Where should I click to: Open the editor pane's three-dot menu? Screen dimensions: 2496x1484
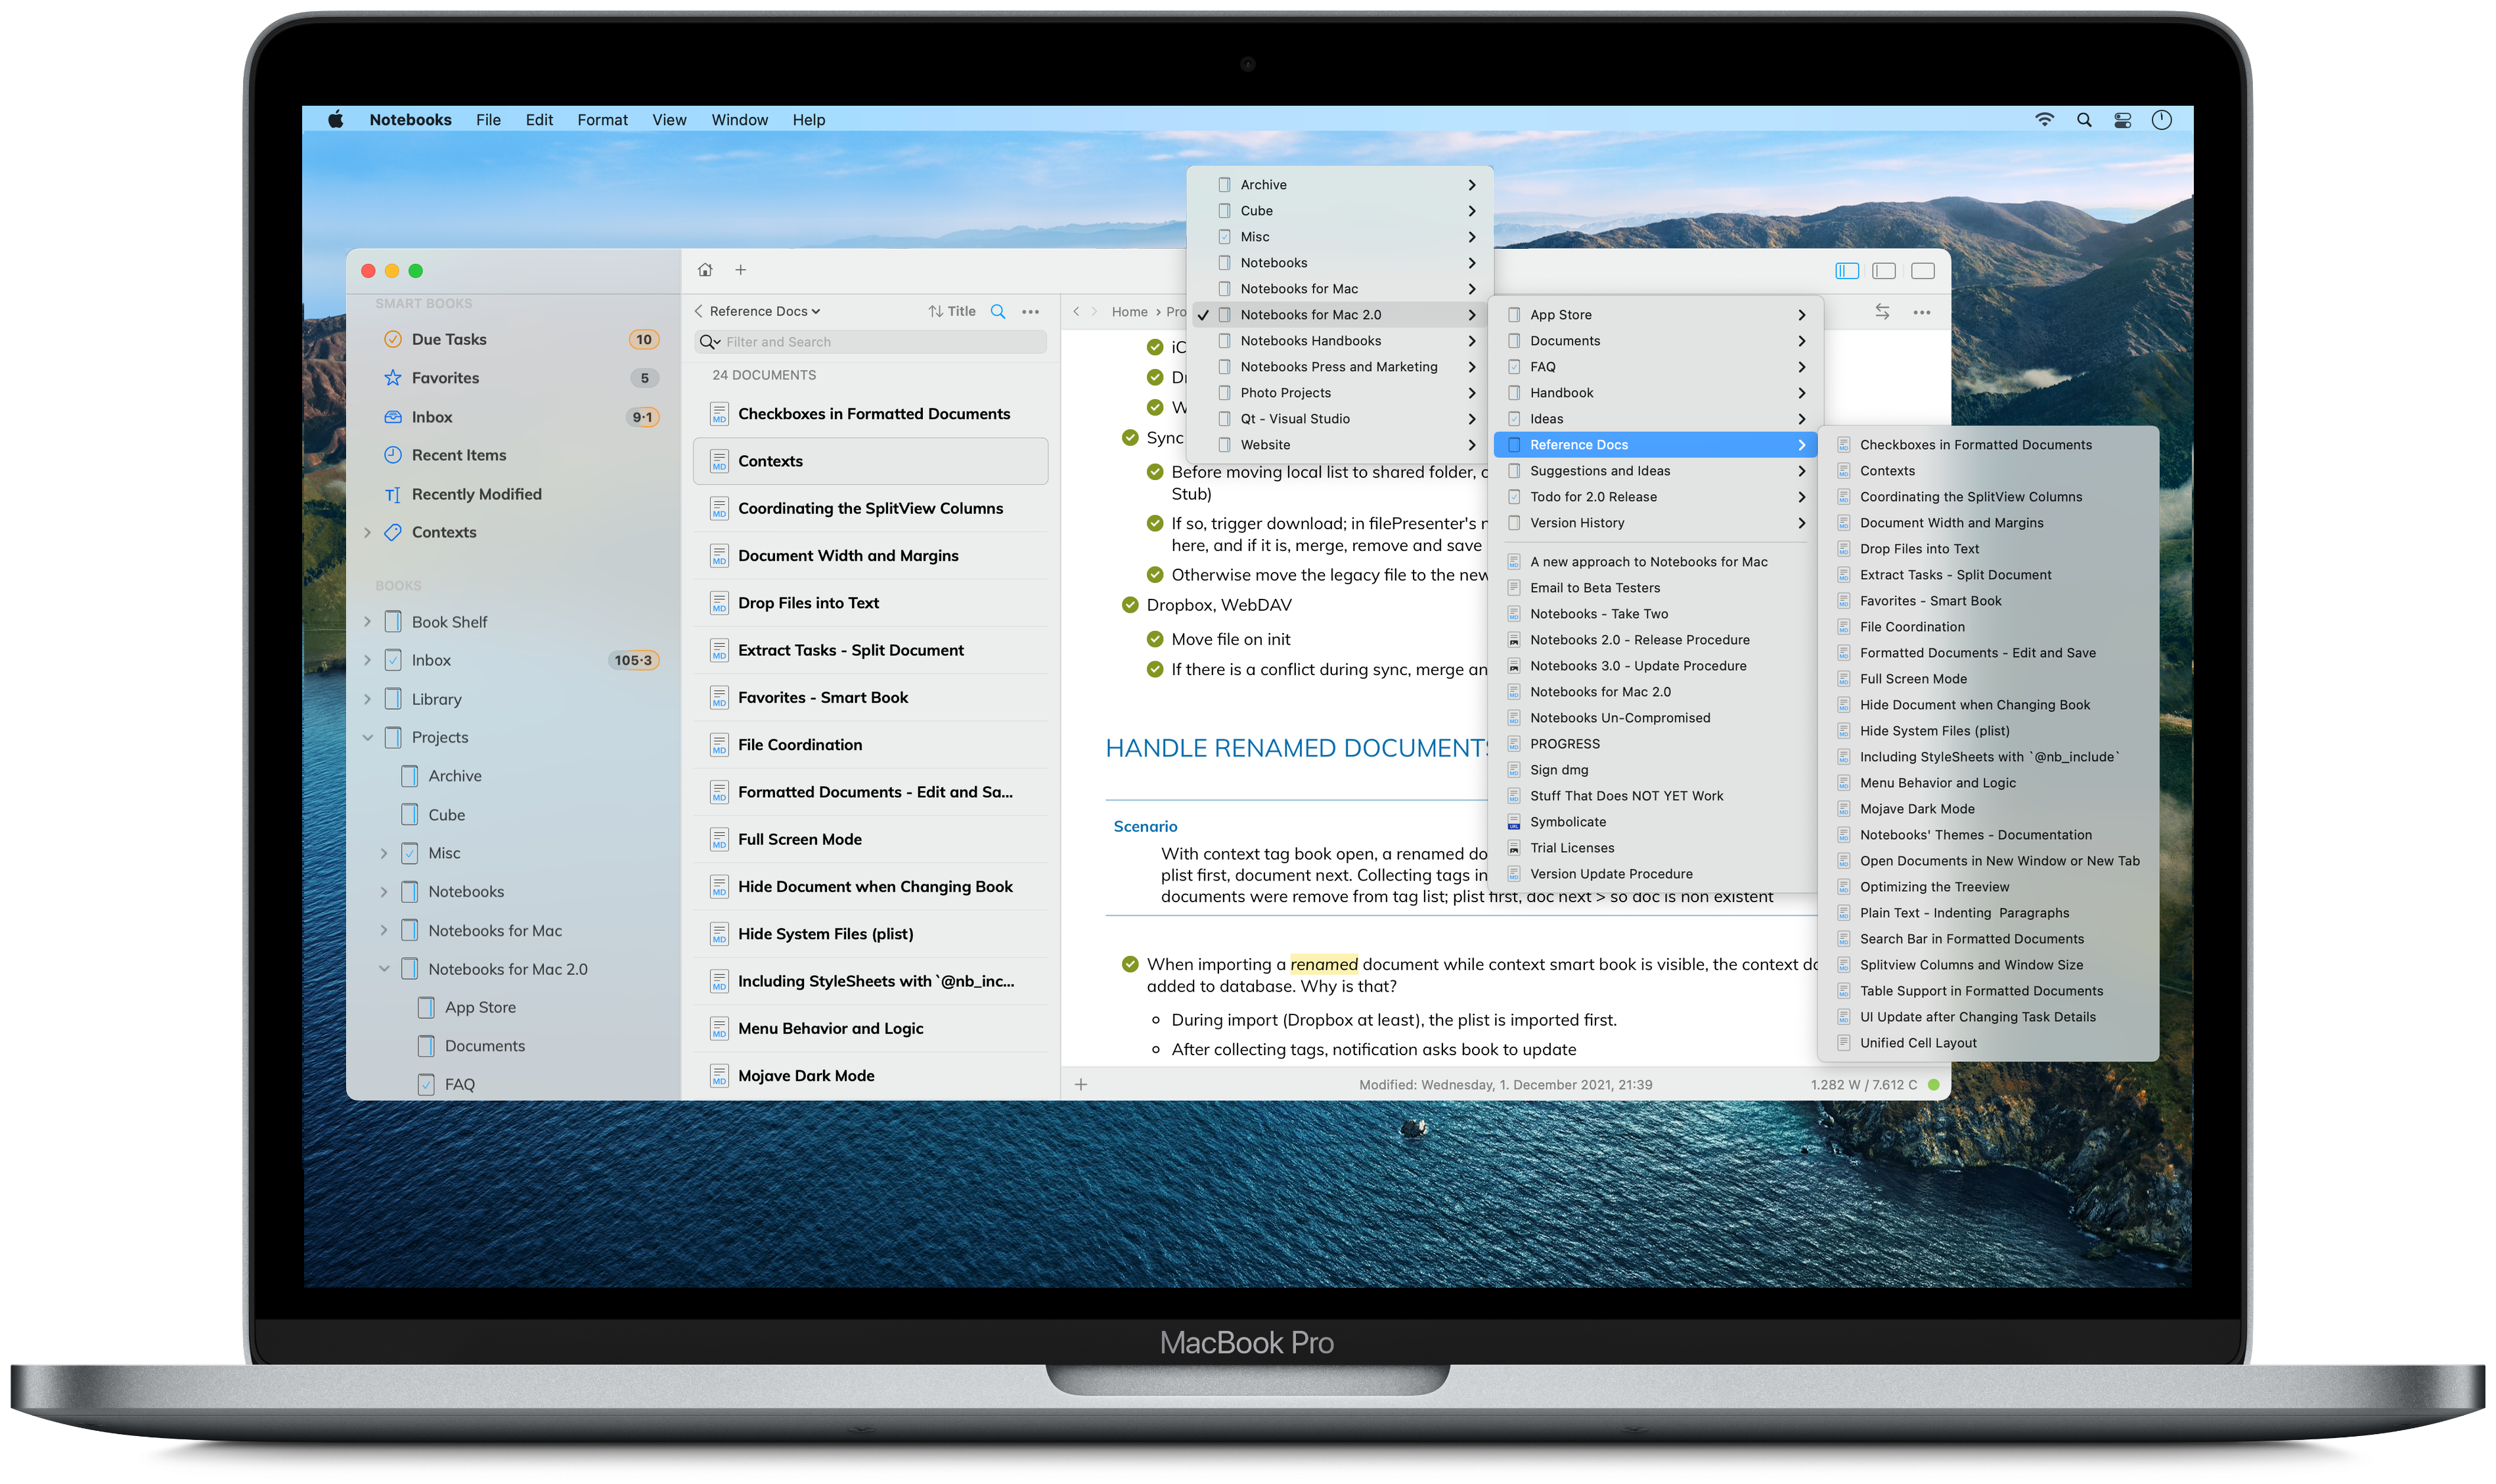pos(1922,312)
